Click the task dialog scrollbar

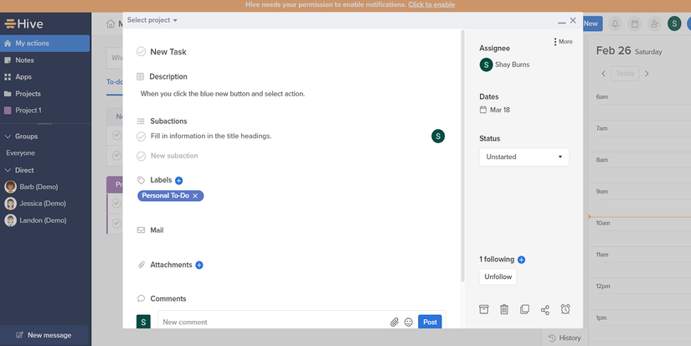(462, 156)
